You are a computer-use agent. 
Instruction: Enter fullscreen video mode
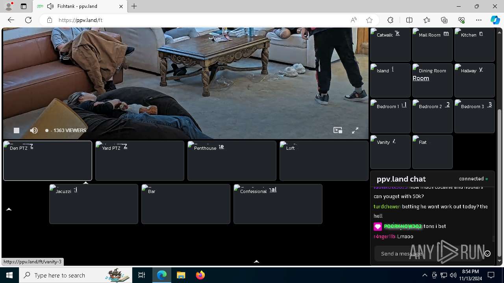pyautogui.click(x=355, y=130)
